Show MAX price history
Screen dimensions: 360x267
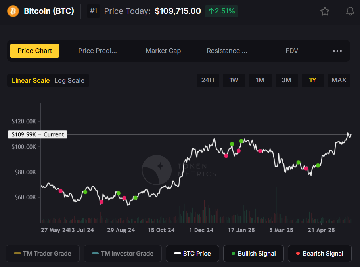coord(339,80)
